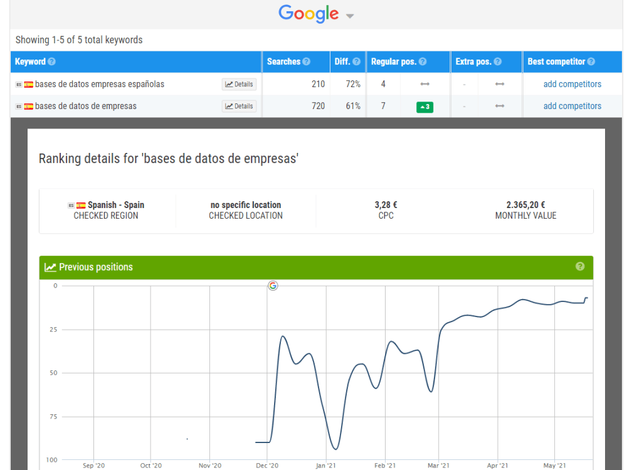Click the Google update marker on chart

click(273, 286)
